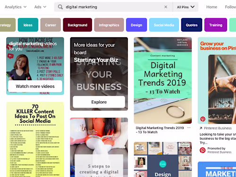This screenshot has height=177, width=236.
Task: Click the Pinterest logo on promoted pin image
Action: coord(202,119)
